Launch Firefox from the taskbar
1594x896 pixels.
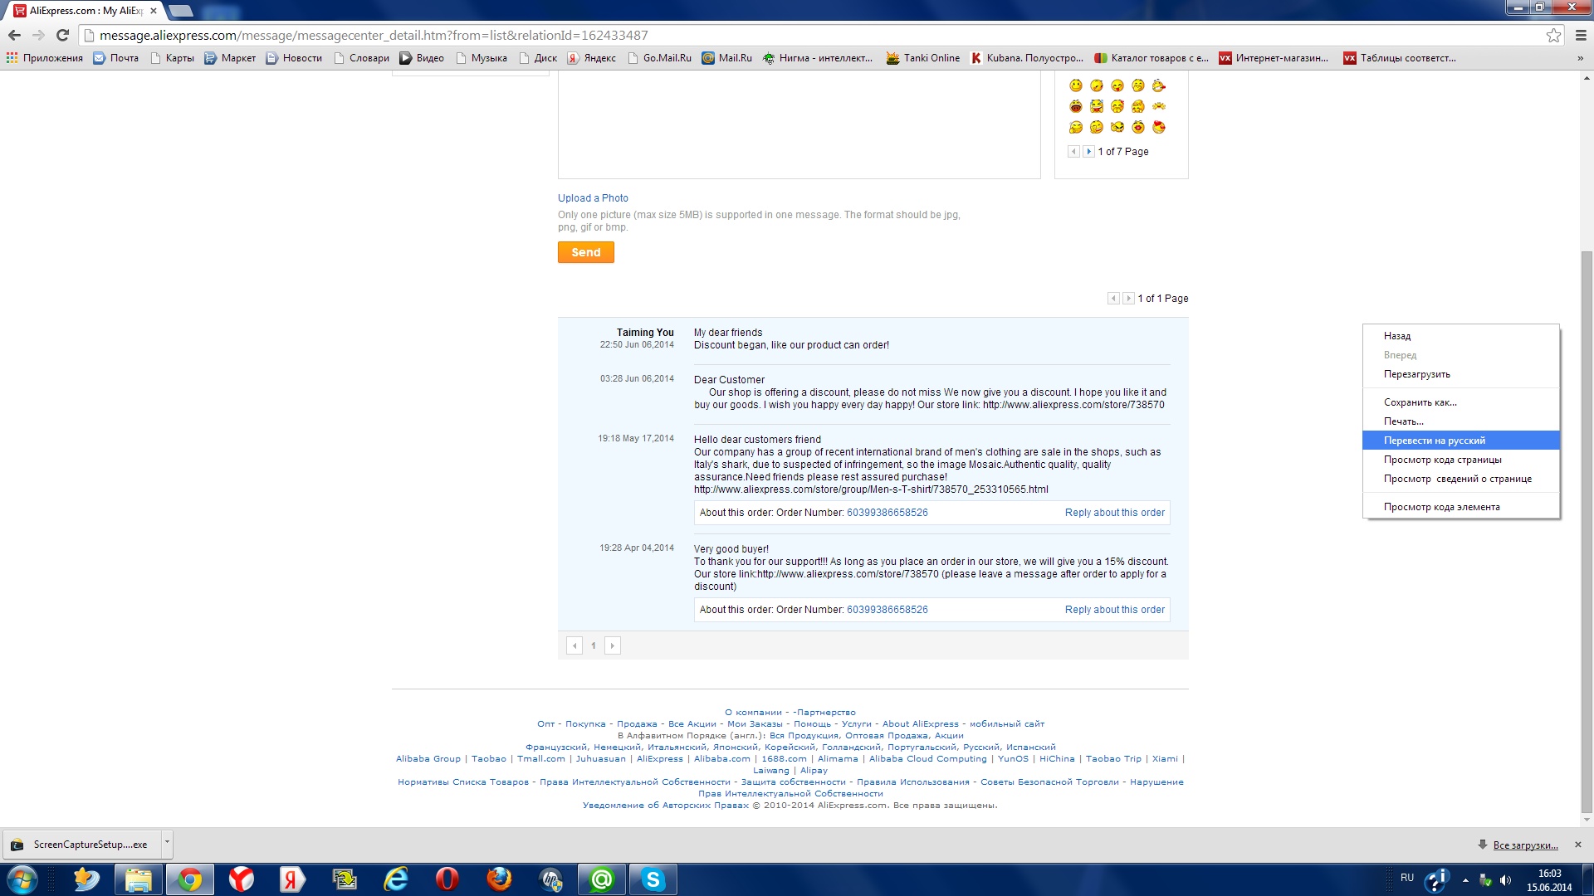pyautogui.click(x=499, y=879)
